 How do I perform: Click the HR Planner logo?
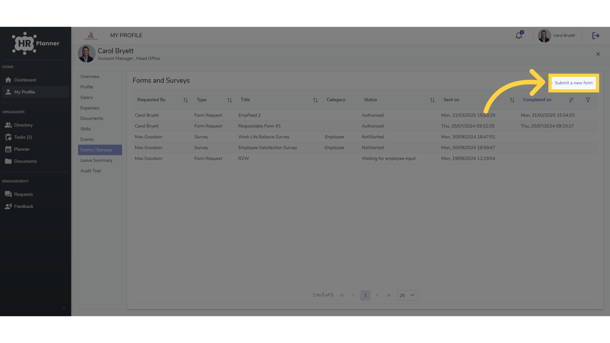coord(36,44)
